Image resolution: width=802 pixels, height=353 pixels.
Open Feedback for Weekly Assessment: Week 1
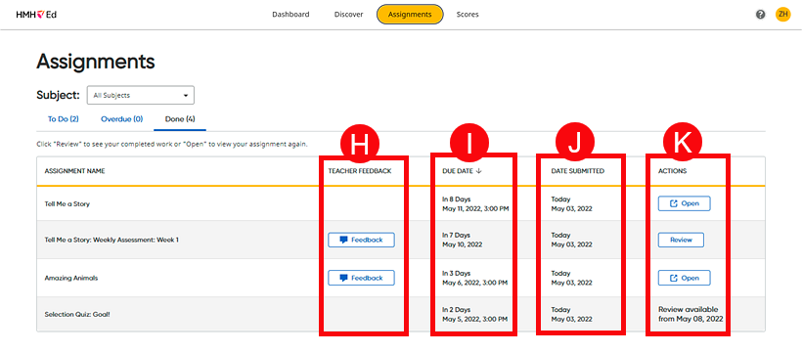(x=361, y=240)
